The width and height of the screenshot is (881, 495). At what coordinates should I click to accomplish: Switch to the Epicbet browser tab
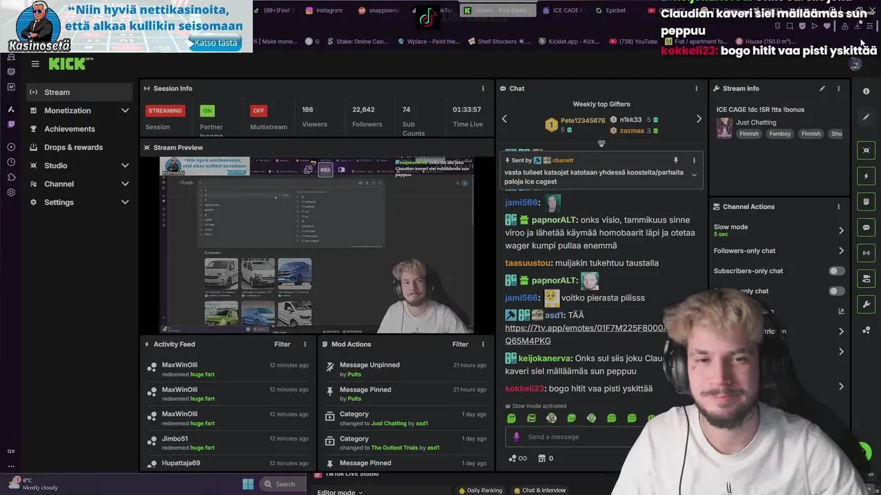click(611, 10)
